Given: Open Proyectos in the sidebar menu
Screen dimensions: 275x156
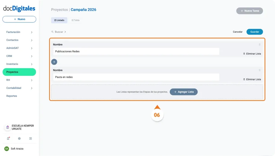Looking at the screenshot, I should click(19, 72).
